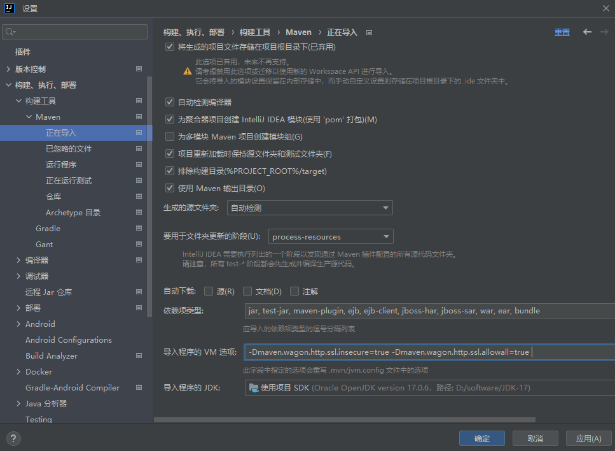The height and width of the screenshot is (451, 615).
Task: Click project-level icon on 编译器 row
Action: 139,260
